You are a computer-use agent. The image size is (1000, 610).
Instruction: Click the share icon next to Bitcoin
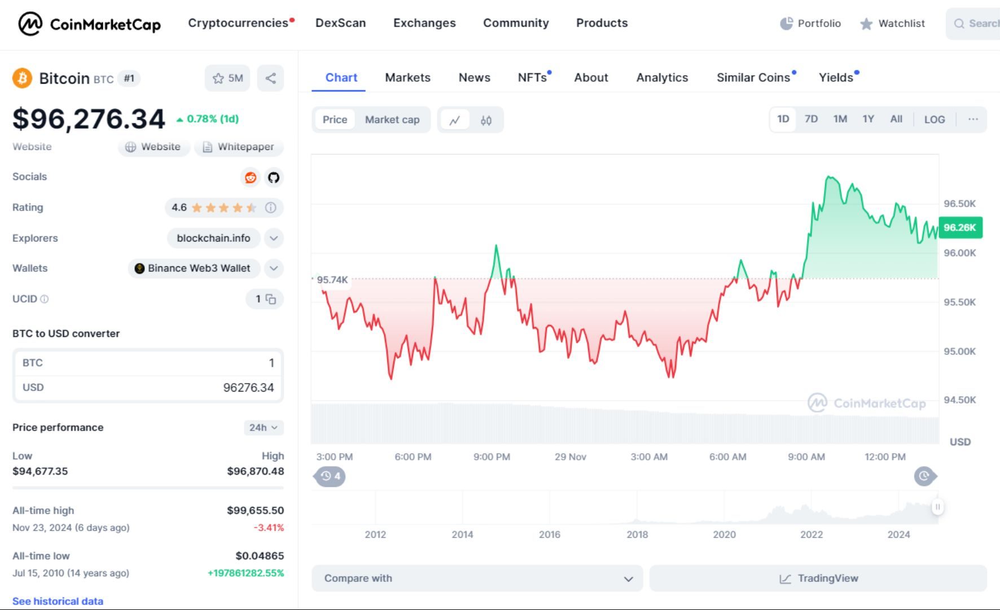click(x=270, y=78)
